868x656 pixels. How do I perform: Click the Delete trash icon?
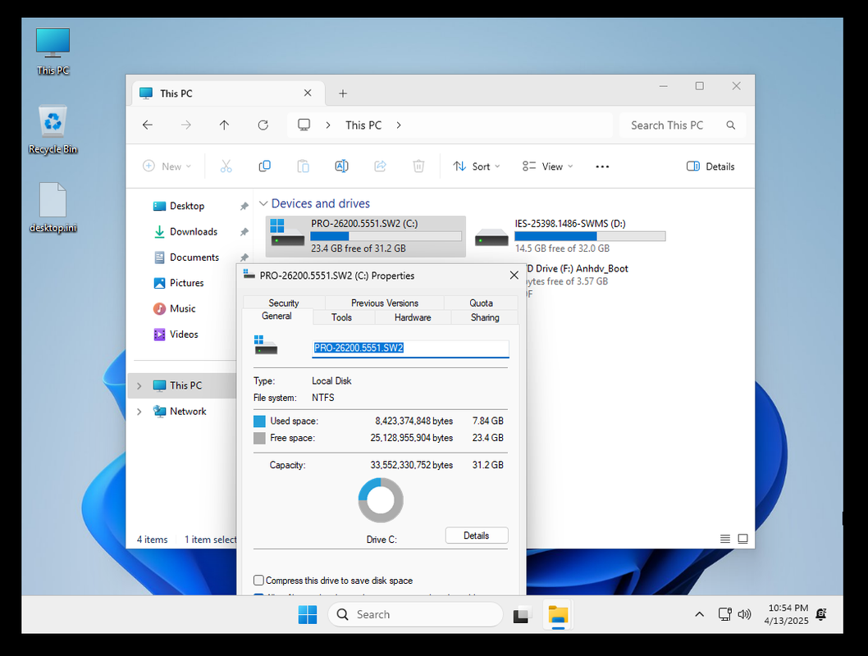[418, 166]
